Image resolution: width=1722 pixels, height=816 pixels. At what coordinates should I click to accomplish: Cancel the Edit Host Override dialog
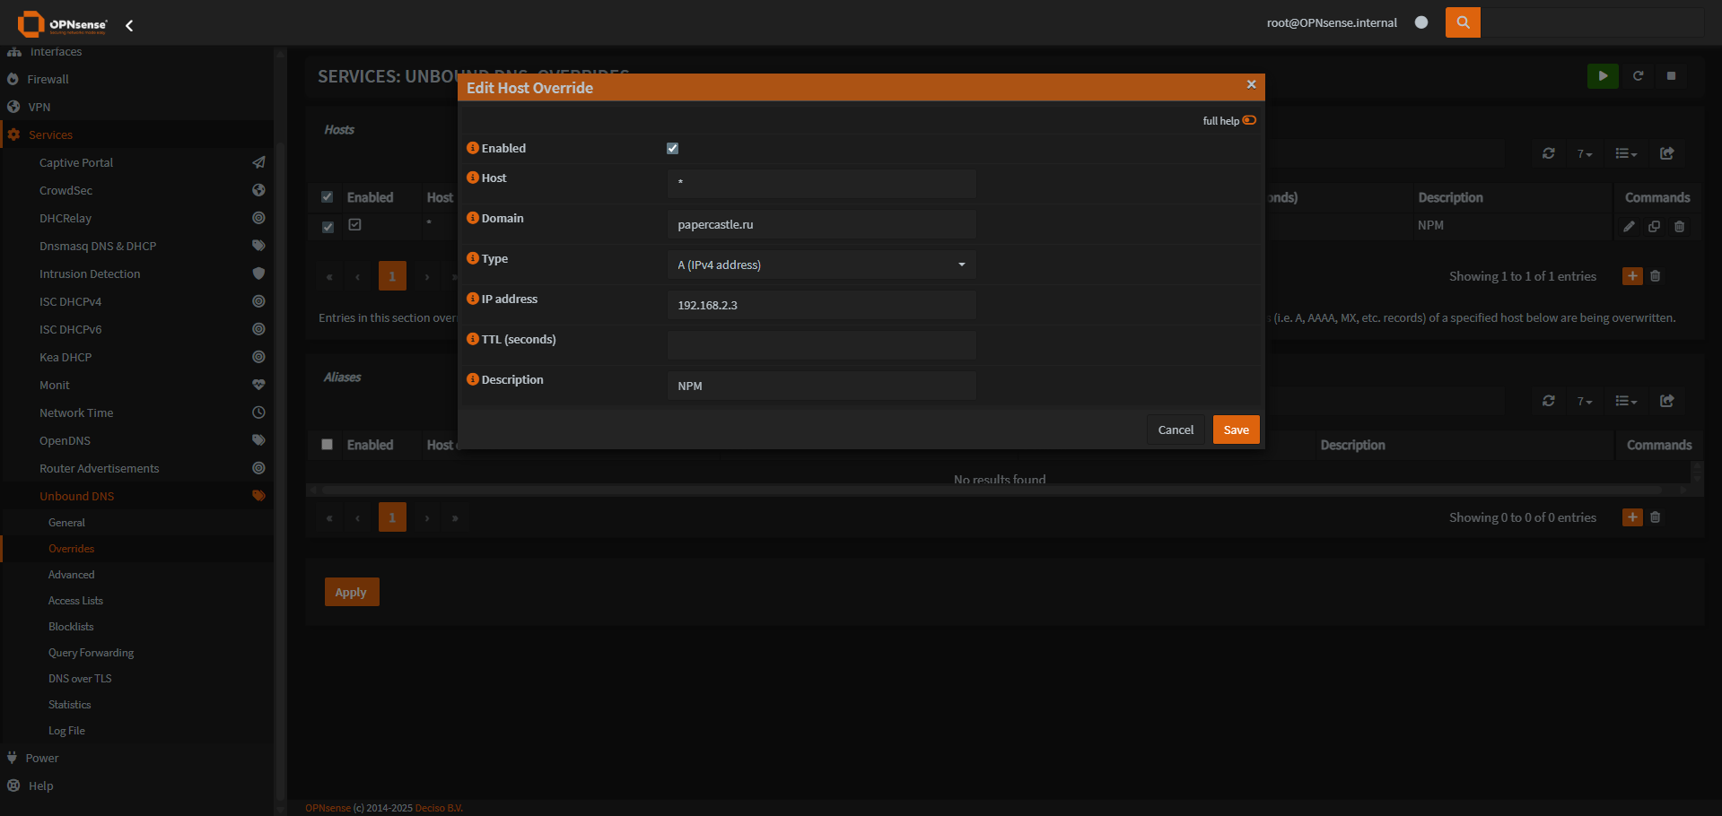click(x=1176, y=430)
